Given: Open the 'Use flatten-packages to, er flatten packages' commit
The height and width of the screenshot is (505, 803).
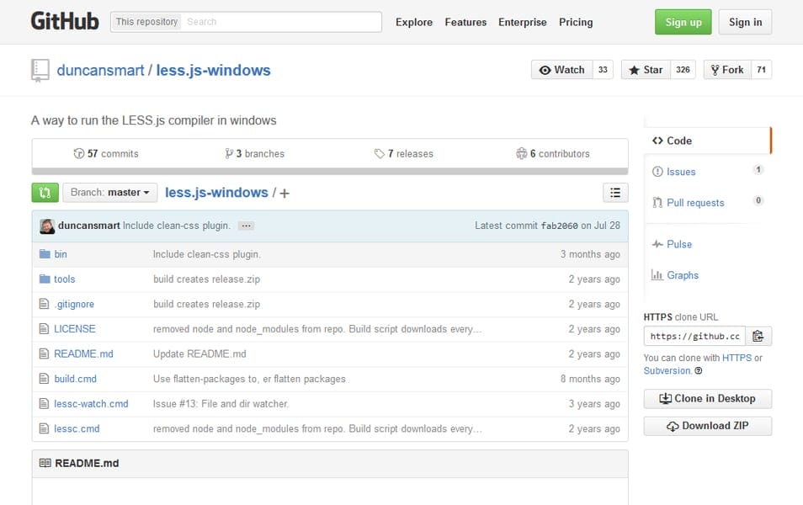Looking at the screenshot, I should pyautogui.click(x=249, y=379).
